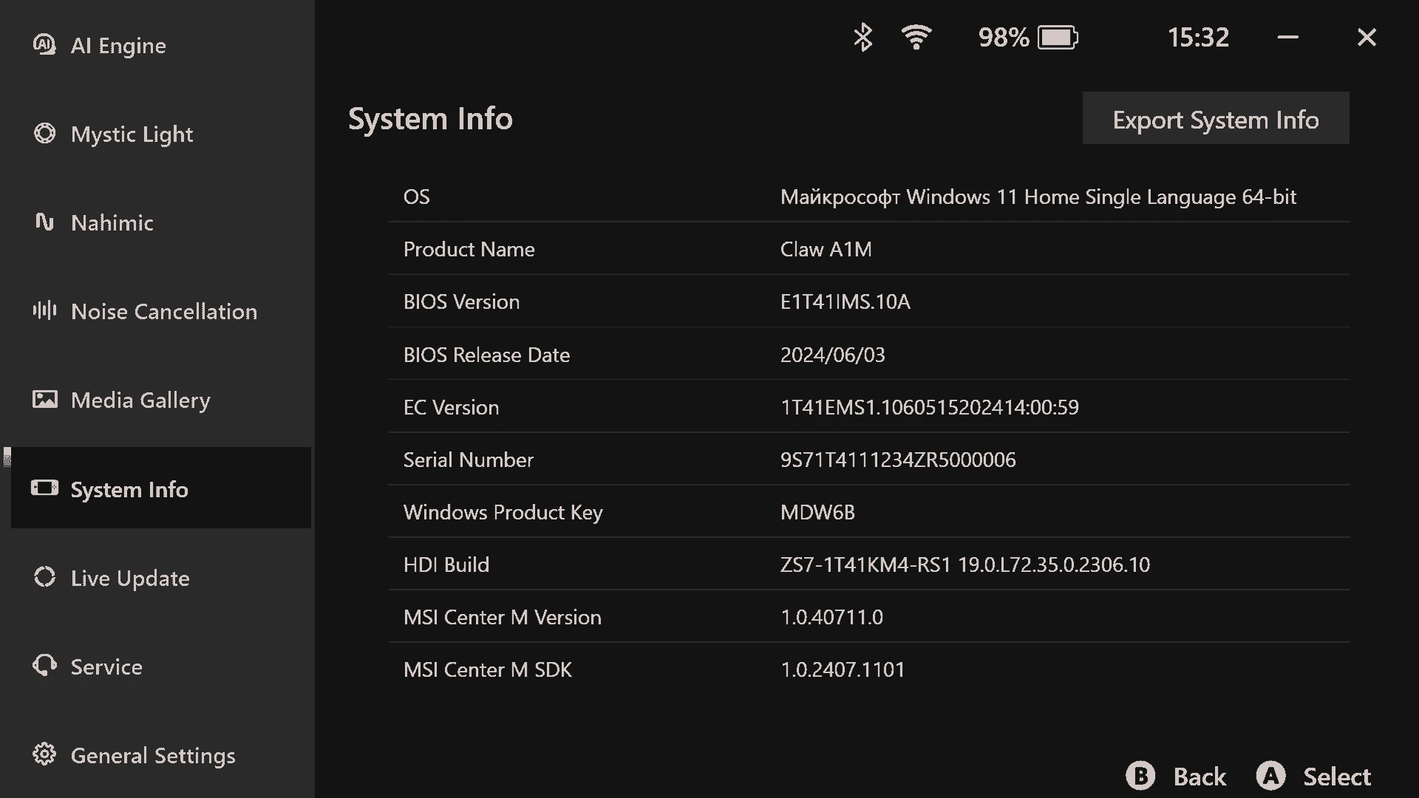Click the Windows 11 Home Single Language value
Screen dimensions: 1419x798
point(1038,197)
